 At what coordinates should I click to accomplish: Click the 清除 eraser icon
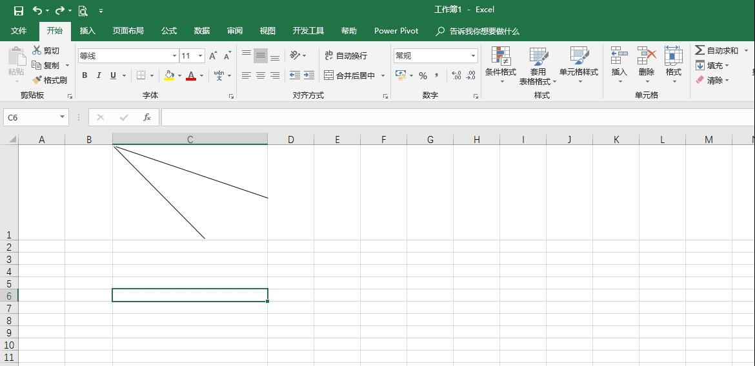click(700, 81)
